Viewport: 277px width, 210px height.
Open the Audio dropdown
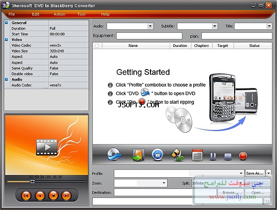pyautogui.click(x=150, y=26)
